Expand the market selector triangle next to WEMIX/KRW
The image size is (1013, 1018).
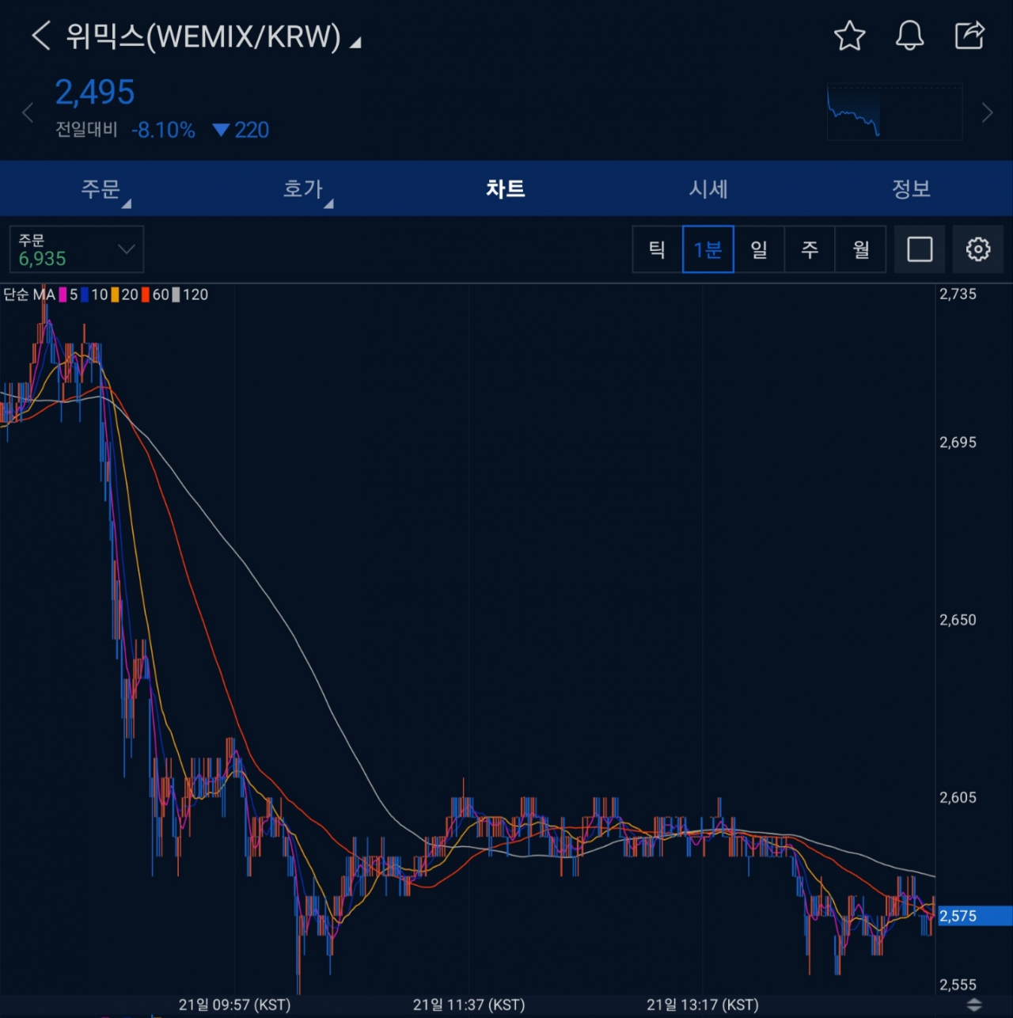click(x=355, y=42)
